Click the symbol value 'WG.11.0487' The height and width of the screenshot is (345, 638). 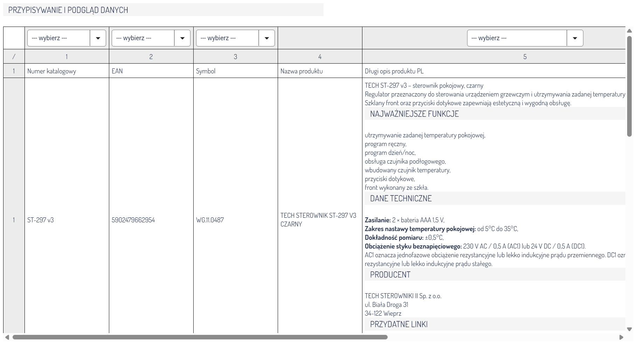(x=210, y=220)
